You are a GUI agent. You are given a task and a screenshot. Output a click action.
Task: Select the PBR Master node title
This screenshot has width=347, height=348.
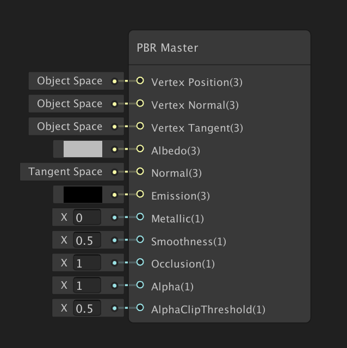tap(168, 48)
